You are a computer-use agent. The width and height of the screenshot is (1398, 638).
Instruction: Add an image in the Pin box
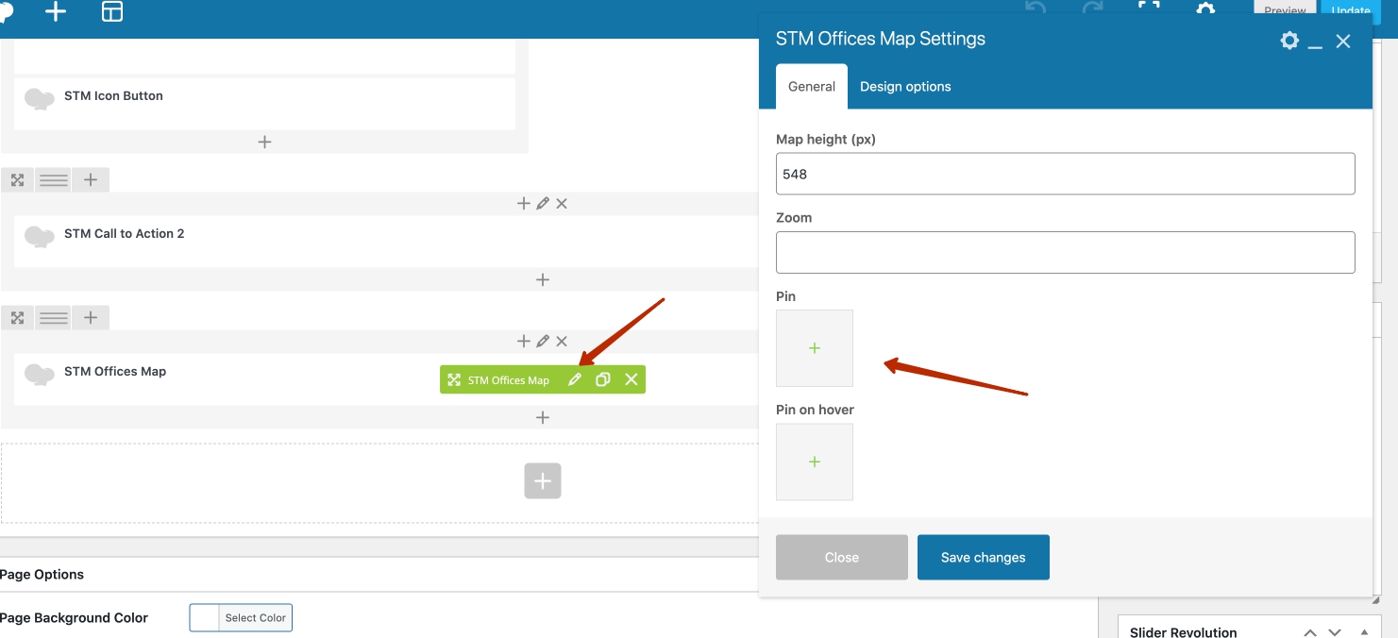[815, 348]
